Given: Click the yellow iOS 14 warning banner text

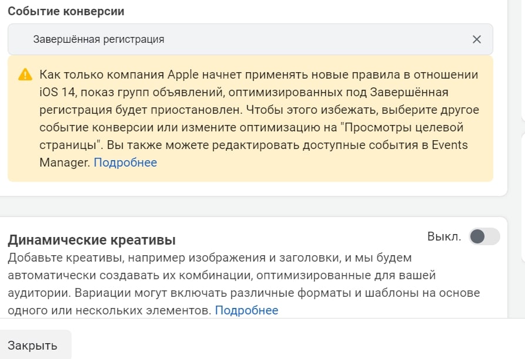Looking at the screenshot, I should (x=259, y=118).
